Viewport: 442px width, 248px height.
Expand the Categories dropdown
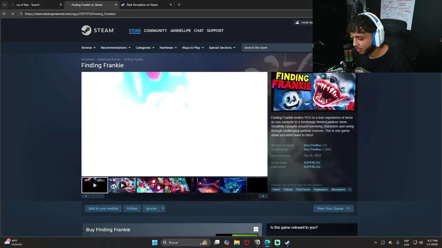pyautogui.click(x=145, y=48)
